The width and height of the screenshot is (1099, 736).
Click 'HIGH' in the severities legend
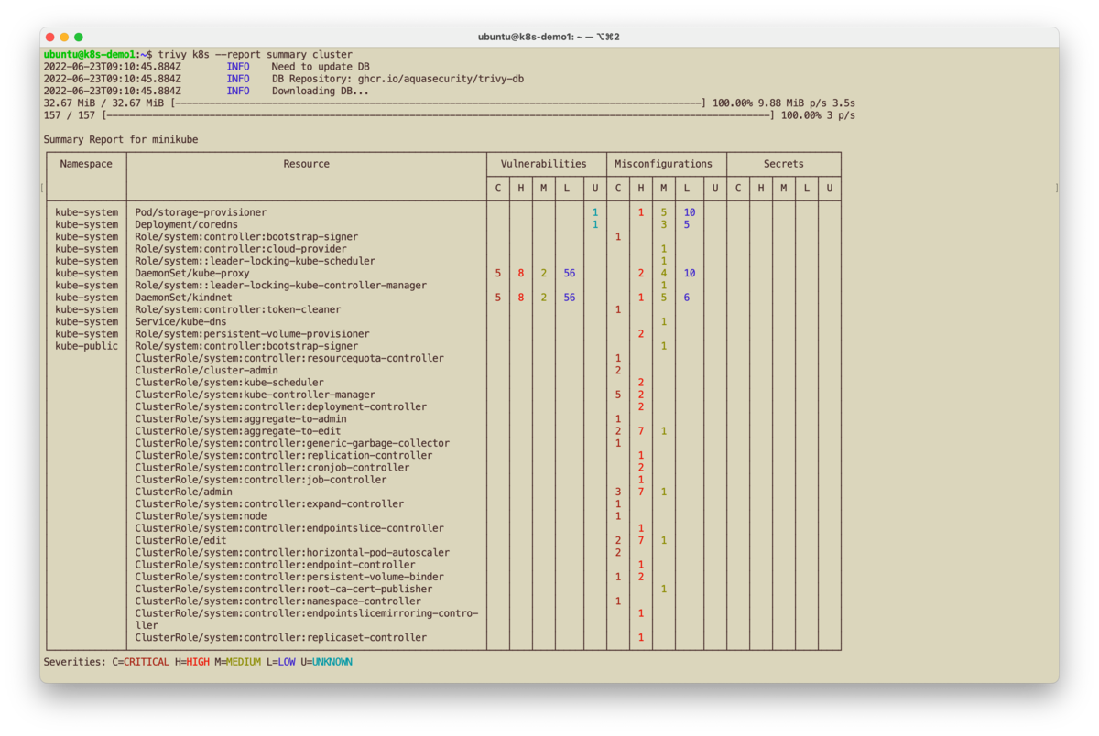tap(198, 661)
